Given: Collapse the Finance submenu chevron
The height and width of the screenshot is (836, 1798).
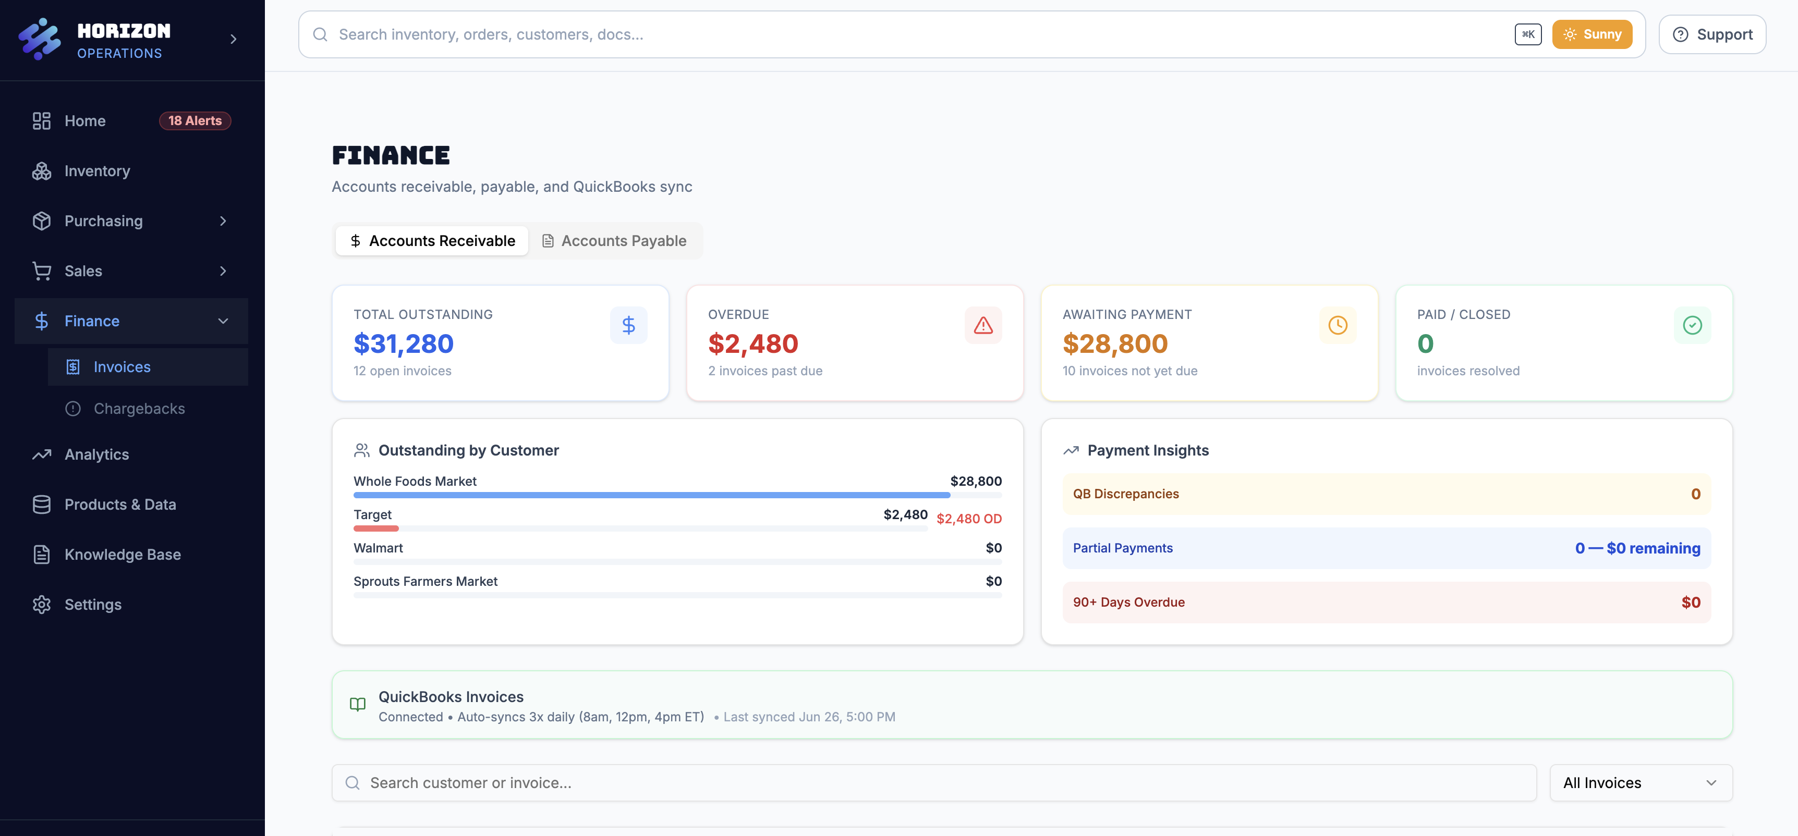Looking at the screenshot, I should pos(223,321).
